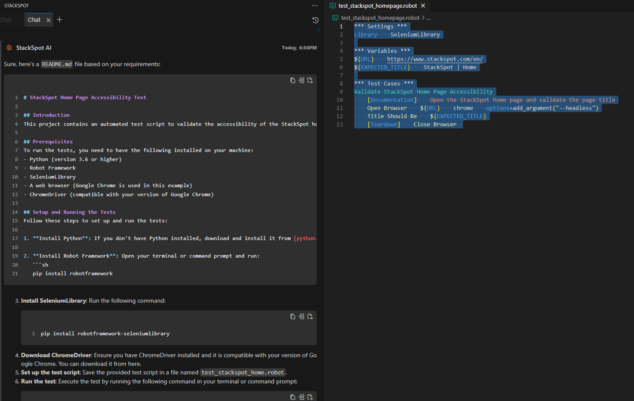Click the robot icon in breadcrumb
634x401 pixels.
coord(335,18)
